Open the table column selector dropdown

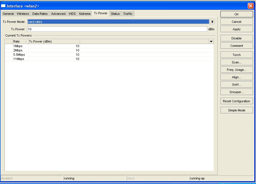coord(211,41)
